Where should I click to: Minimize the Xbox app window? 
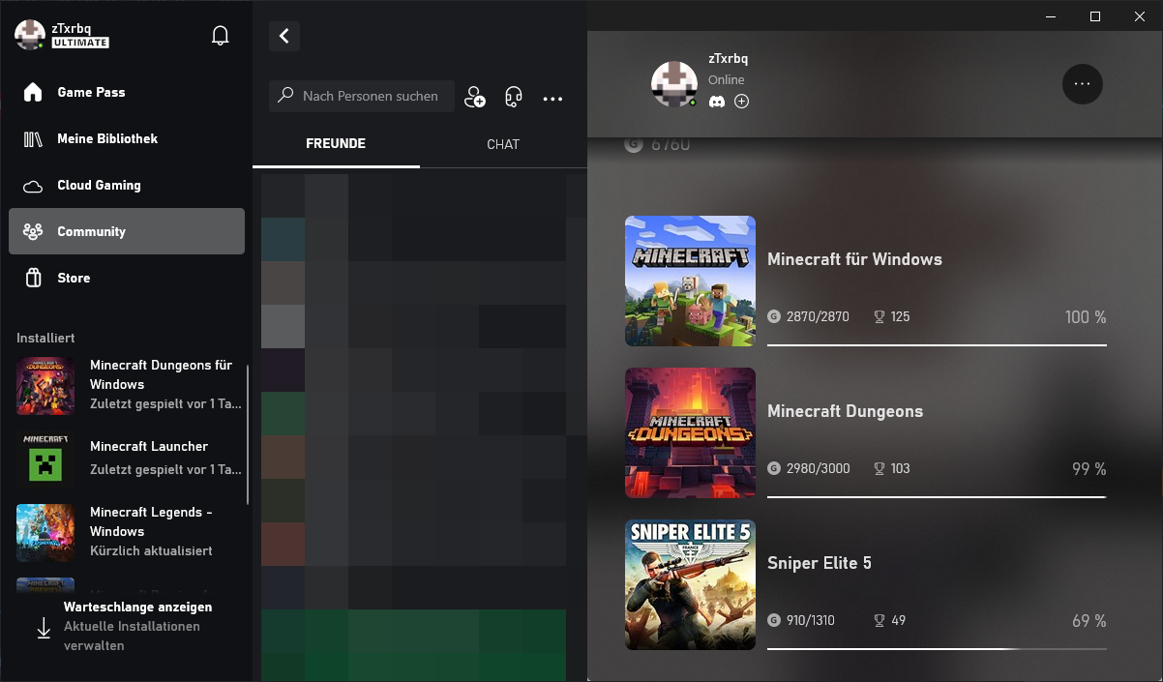click(1051, 16)
